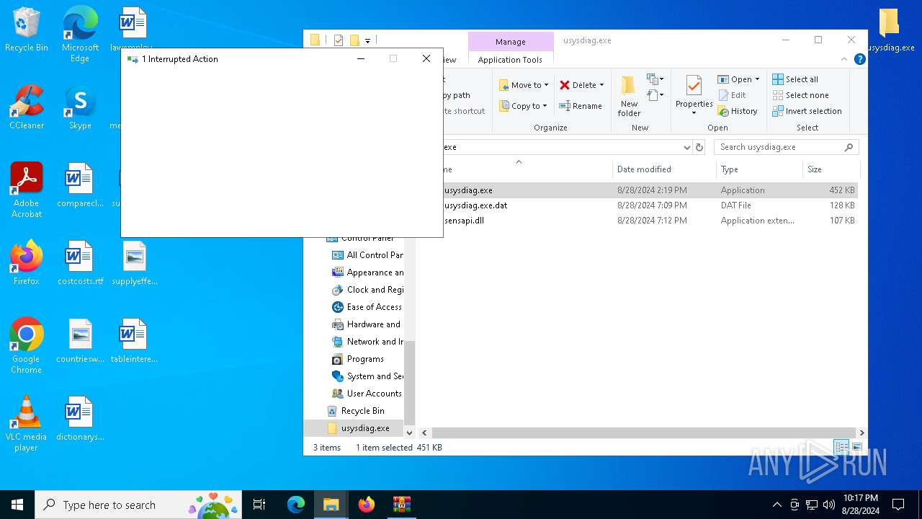
Task: Open volume control in system tray
Action: tap(829, 505)
